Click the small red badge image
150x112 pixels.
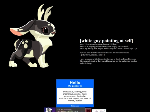point(88,110)
